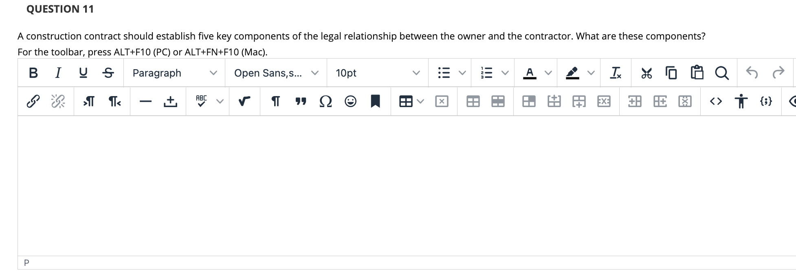Toggle bold formatting

(33, 73)
